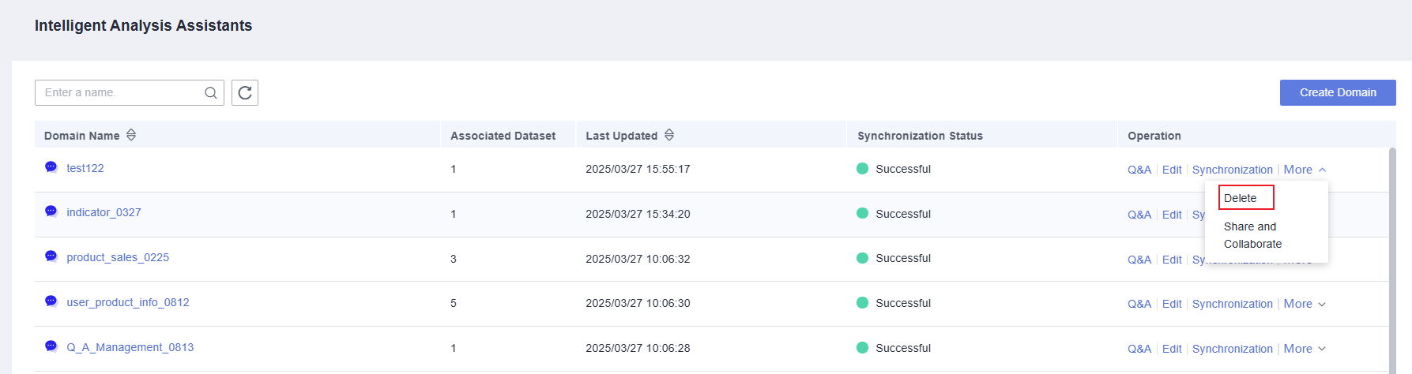Viewport: 1412px width, 374px height.
Task: Open Q&A for indicator_0327
Action: click(1139, 215)
